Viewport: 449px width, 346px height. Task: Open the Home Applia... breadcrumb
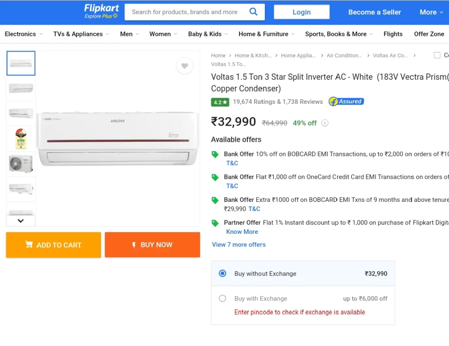pyautogui.click(x=298, y=56)
